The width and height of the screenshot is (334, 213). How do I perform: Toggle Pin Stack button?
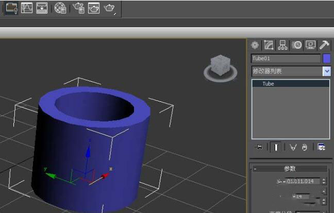259,148
